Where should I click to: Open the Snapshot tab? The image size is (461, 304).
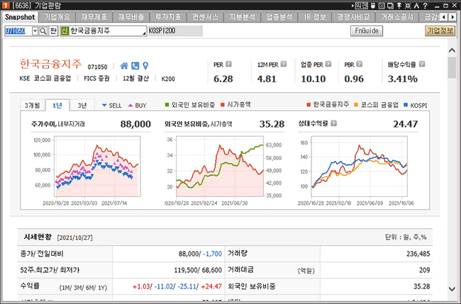tap(20, 17)
